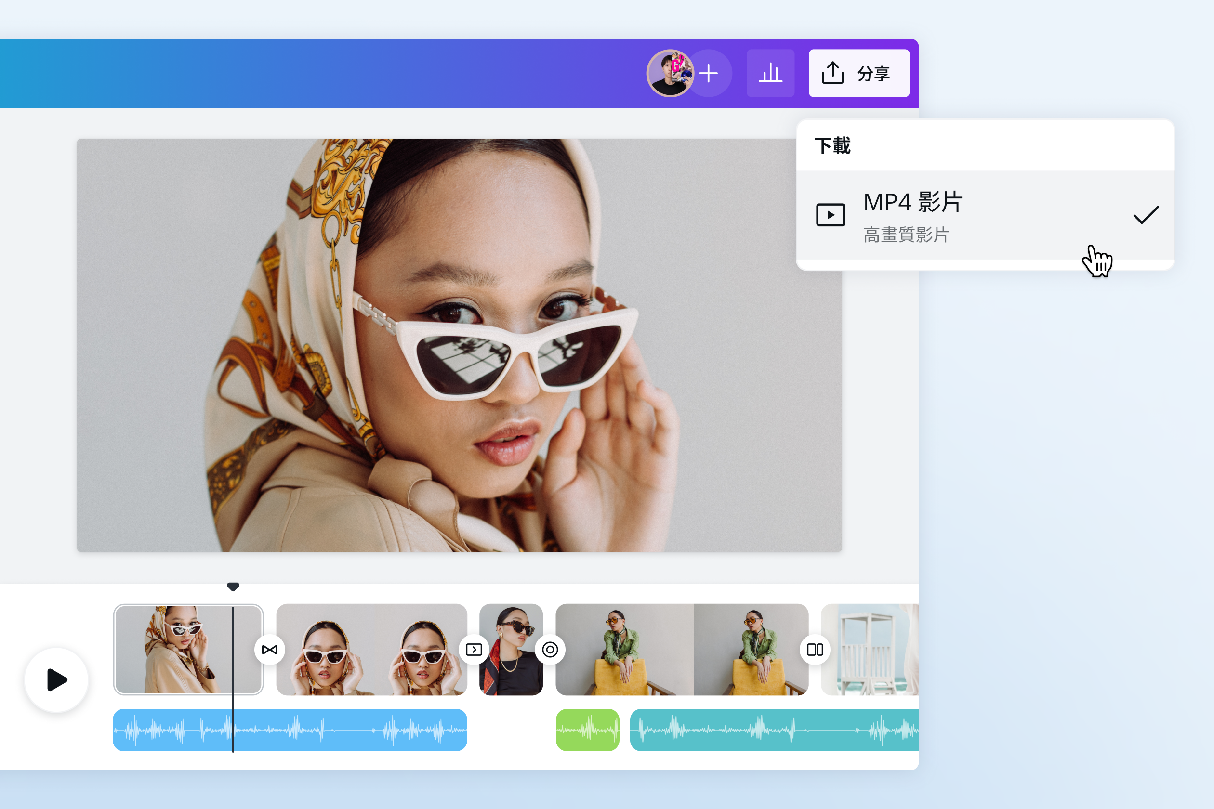Screen dimensions: 1214x809
Task: Click the 分享 share button
Action: point(859,73)
